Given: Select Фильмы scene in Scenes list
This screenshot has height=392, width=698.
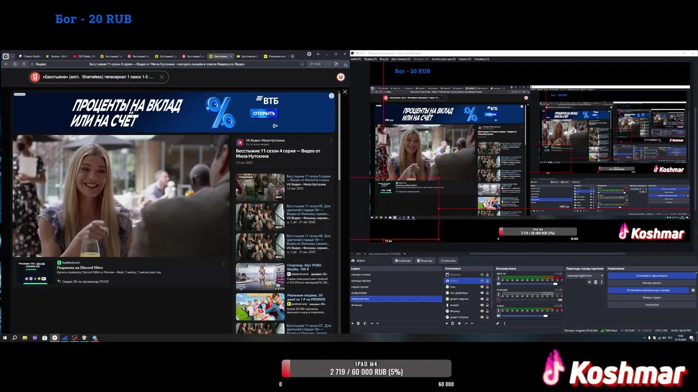Looking at the screenshot, I should click(396, 305).
